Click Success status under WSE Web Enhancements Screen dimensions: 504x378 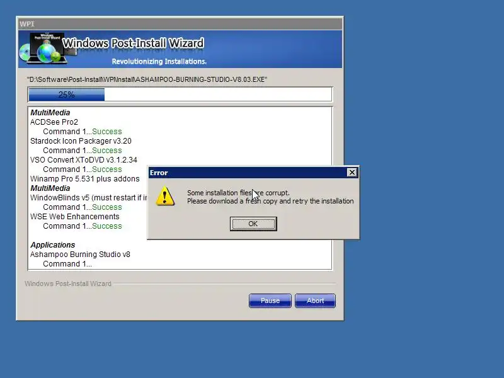pos(107,226)
